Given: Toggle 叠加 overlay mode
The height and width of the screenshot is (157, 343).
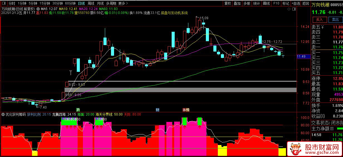Looking at the screenshot, I should 237,4.
